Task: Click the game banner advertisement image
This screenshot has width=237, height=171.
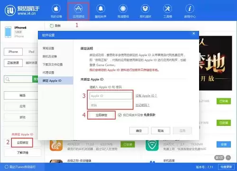Action: [x=216, y=63]
